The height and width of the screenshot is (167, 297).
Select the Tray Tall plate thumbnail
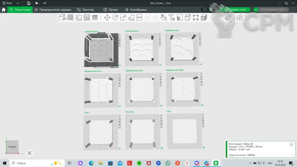[x=143, y=132]
